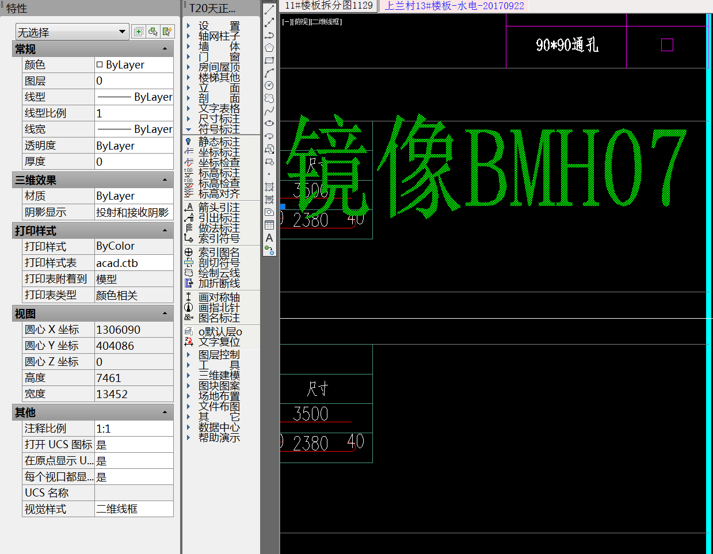Image resolution: width=713 pixels, height=554 pixels.
Task: Open the 文字表格 menu group
Action: [219, 109]
